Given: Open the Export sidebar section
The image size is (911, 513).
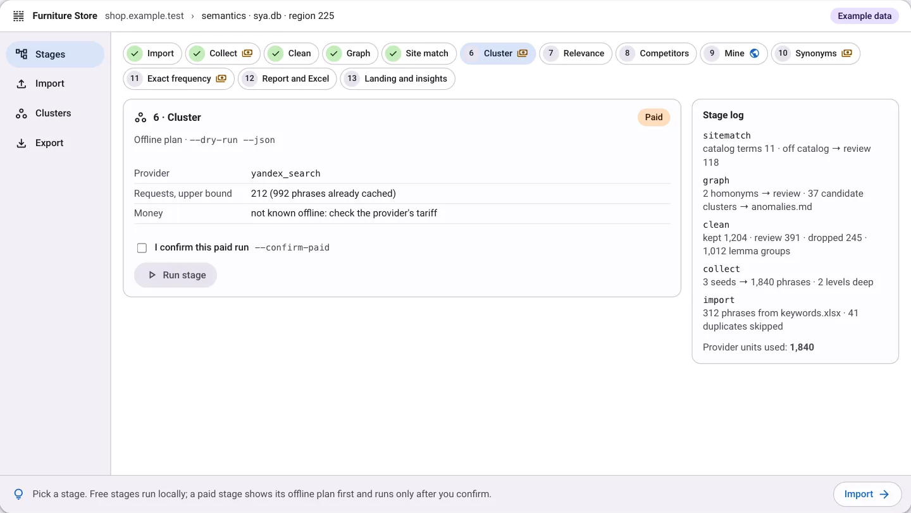Looking at the screenshot, I should coord(55,143).
